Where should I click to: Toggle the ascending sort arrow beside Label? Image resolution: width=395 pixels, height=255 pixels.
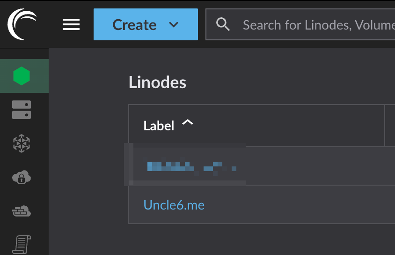point(187,123)
